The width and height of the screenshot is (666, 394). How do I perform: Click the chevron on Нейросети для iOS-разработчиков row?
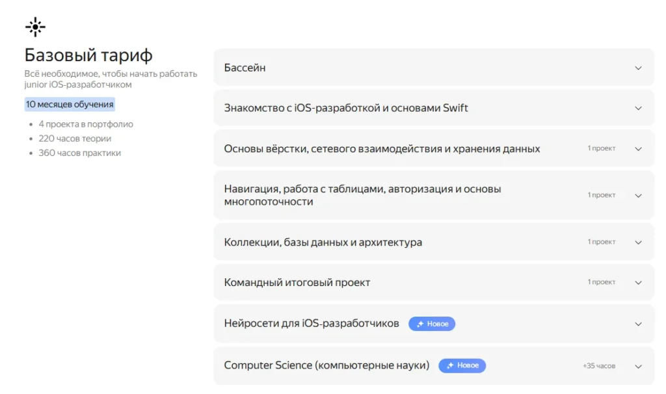[638, 323]
